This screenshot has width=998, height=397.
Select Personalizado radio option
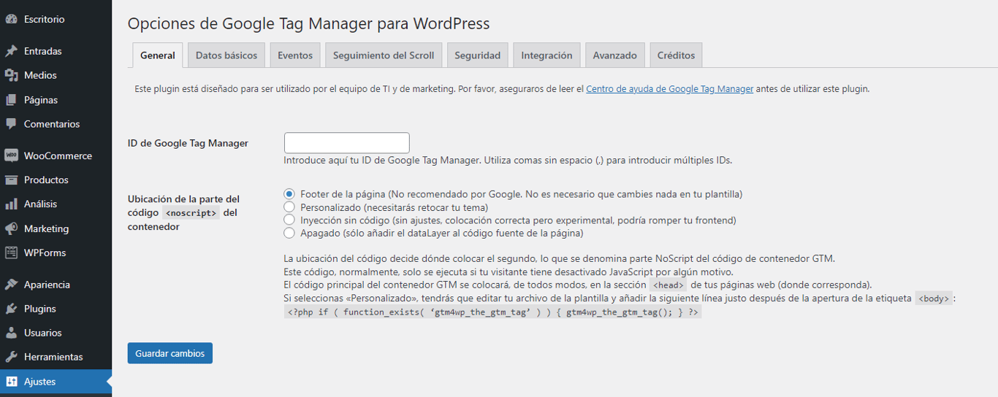(289, 207)
